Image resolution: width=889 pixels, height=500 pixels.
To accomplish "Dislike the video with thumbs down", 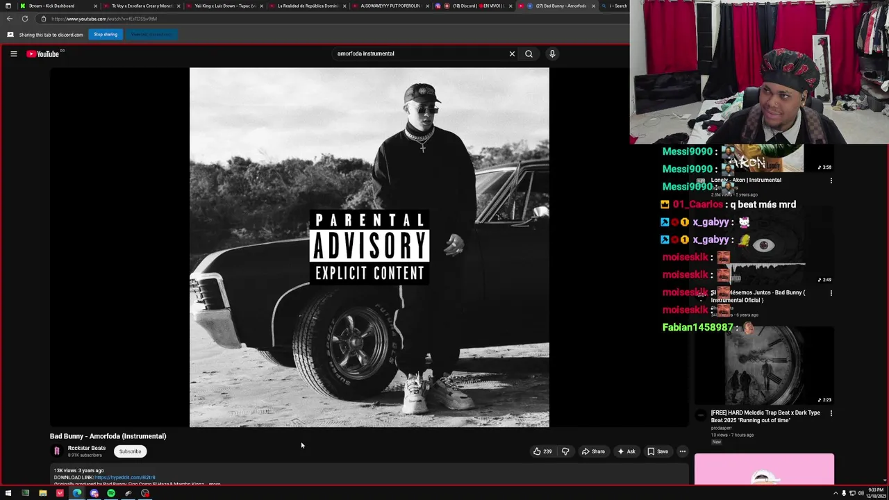I will point(565,451).
